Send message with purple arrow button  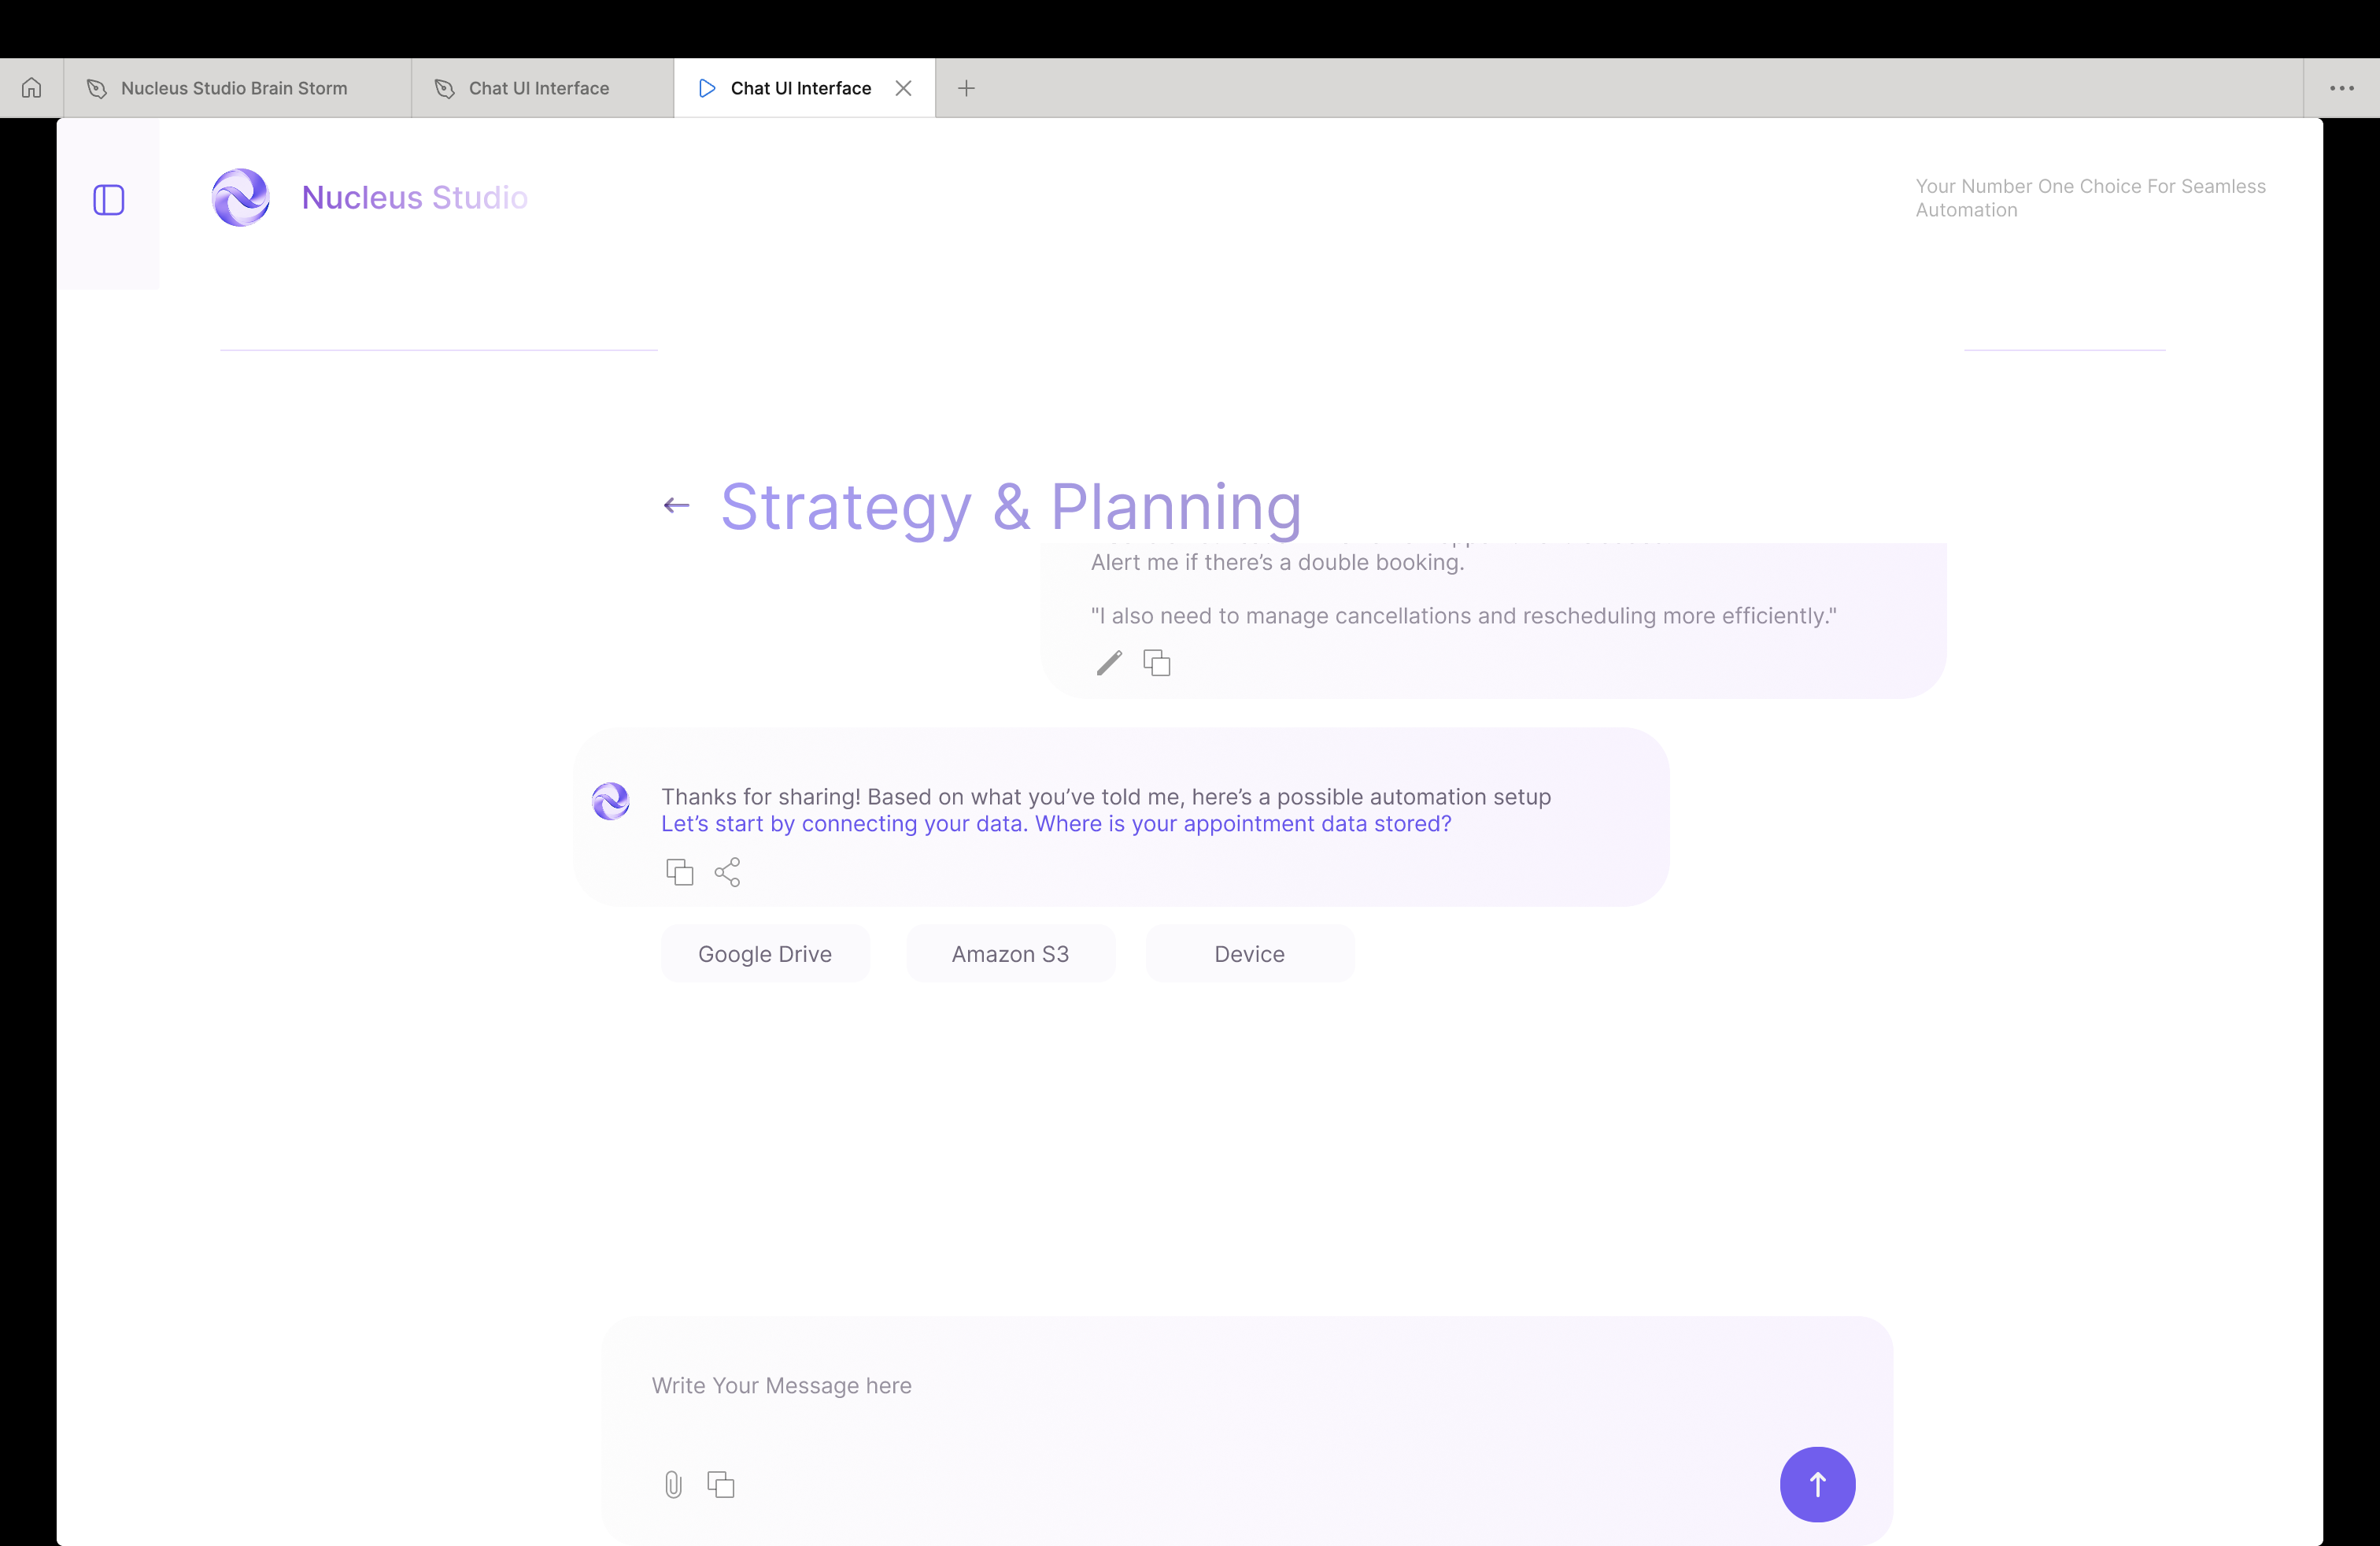[x=1817, y=1484]
